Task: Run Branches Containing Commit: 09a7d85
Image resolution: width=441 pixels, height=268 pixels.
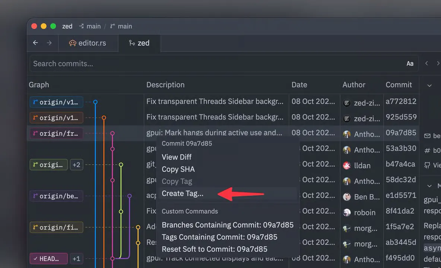Action: click(228, 225)
